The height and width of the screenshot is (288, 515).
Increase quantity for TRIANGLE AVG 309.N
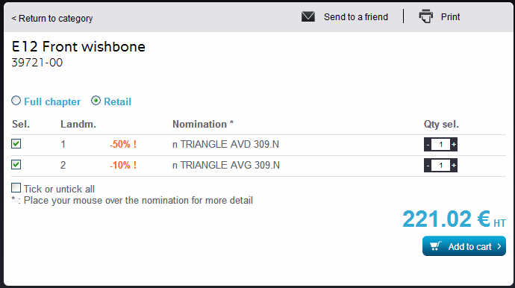pyautogui.click(x=454, y=165)
